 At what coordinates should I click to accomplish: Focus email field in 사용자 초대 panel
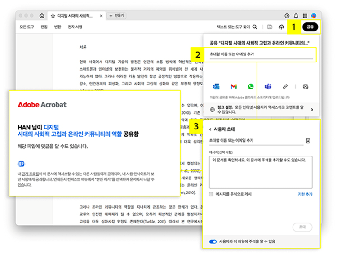point(256,141)
